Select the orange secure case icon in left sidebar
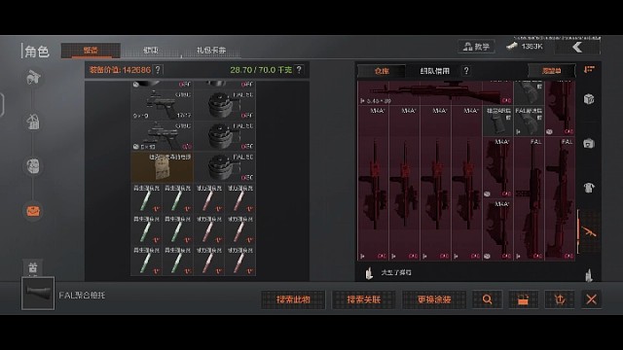This screenshot has width=623, height=350. [33, 211]
